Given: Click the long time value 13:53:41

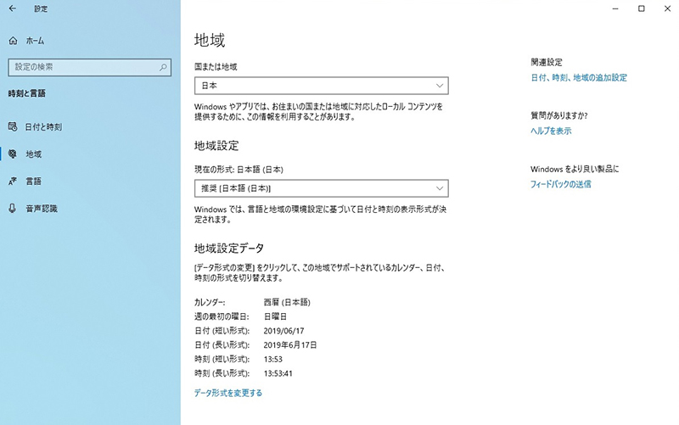Looking at the screenshot, I should [x=278, y=373].
